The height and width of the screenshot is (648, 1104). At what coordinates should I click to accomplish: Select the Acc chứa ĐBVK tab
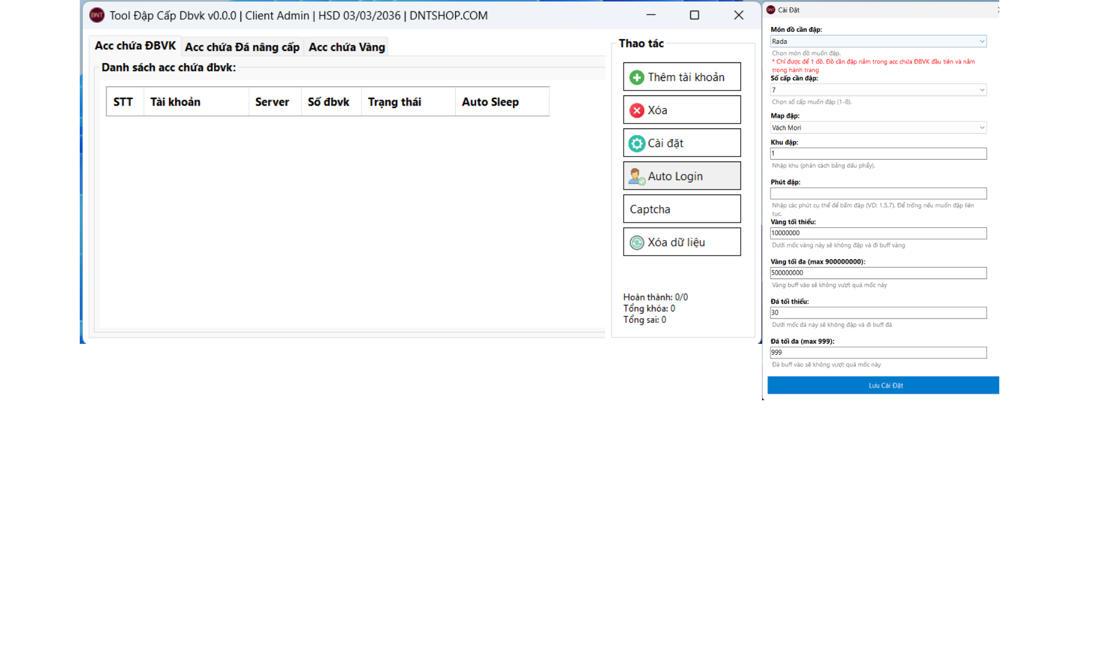point(135,46)
